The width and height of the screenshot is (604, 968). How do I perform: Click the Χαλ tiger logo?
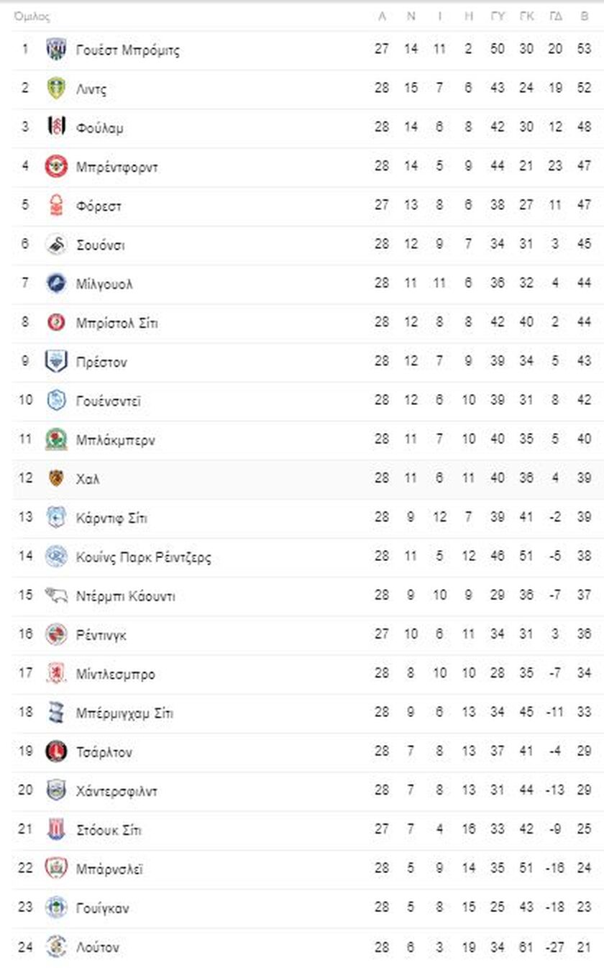click(56, 478)
